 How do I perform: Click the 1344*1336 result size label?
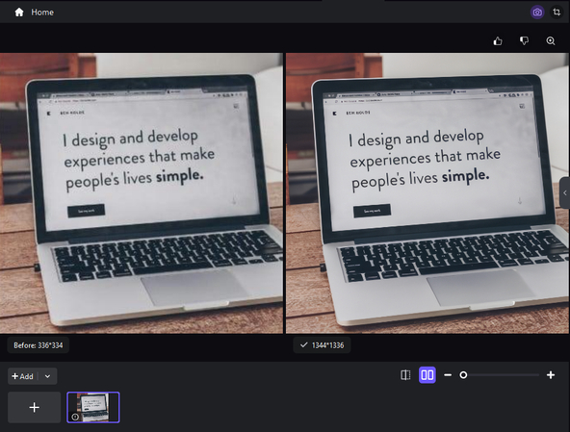[323, 345]
